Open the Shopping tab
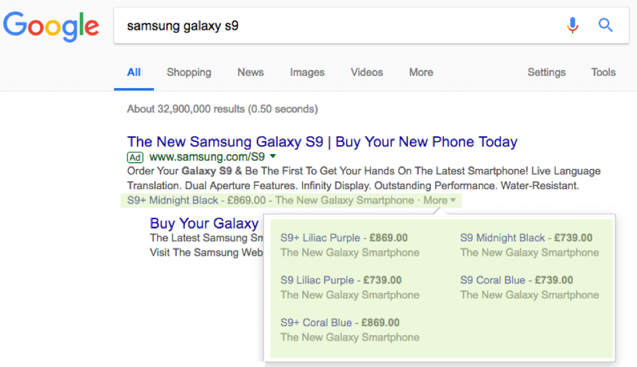637x367 pixels. coord(189,73)
